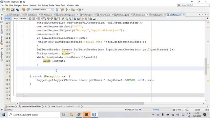Open the notifications icon in status bar
Screen dimensions: 210x118
(187, 110)
